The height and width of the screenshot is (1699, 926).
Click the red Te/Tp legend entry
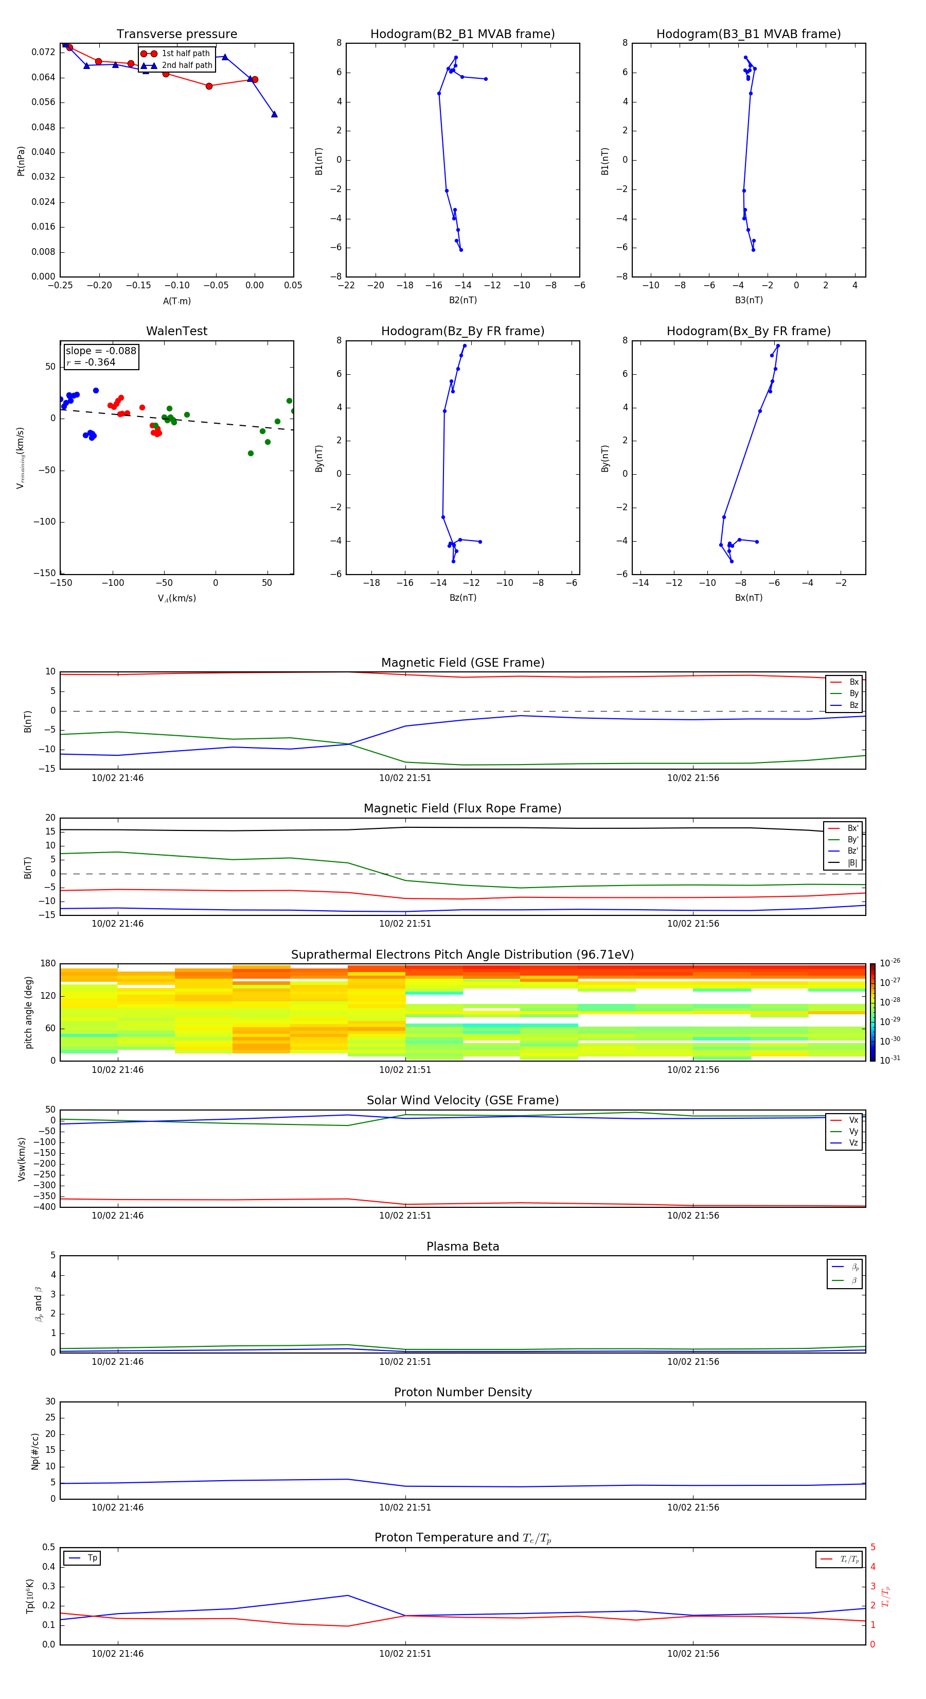(839, 1559)
